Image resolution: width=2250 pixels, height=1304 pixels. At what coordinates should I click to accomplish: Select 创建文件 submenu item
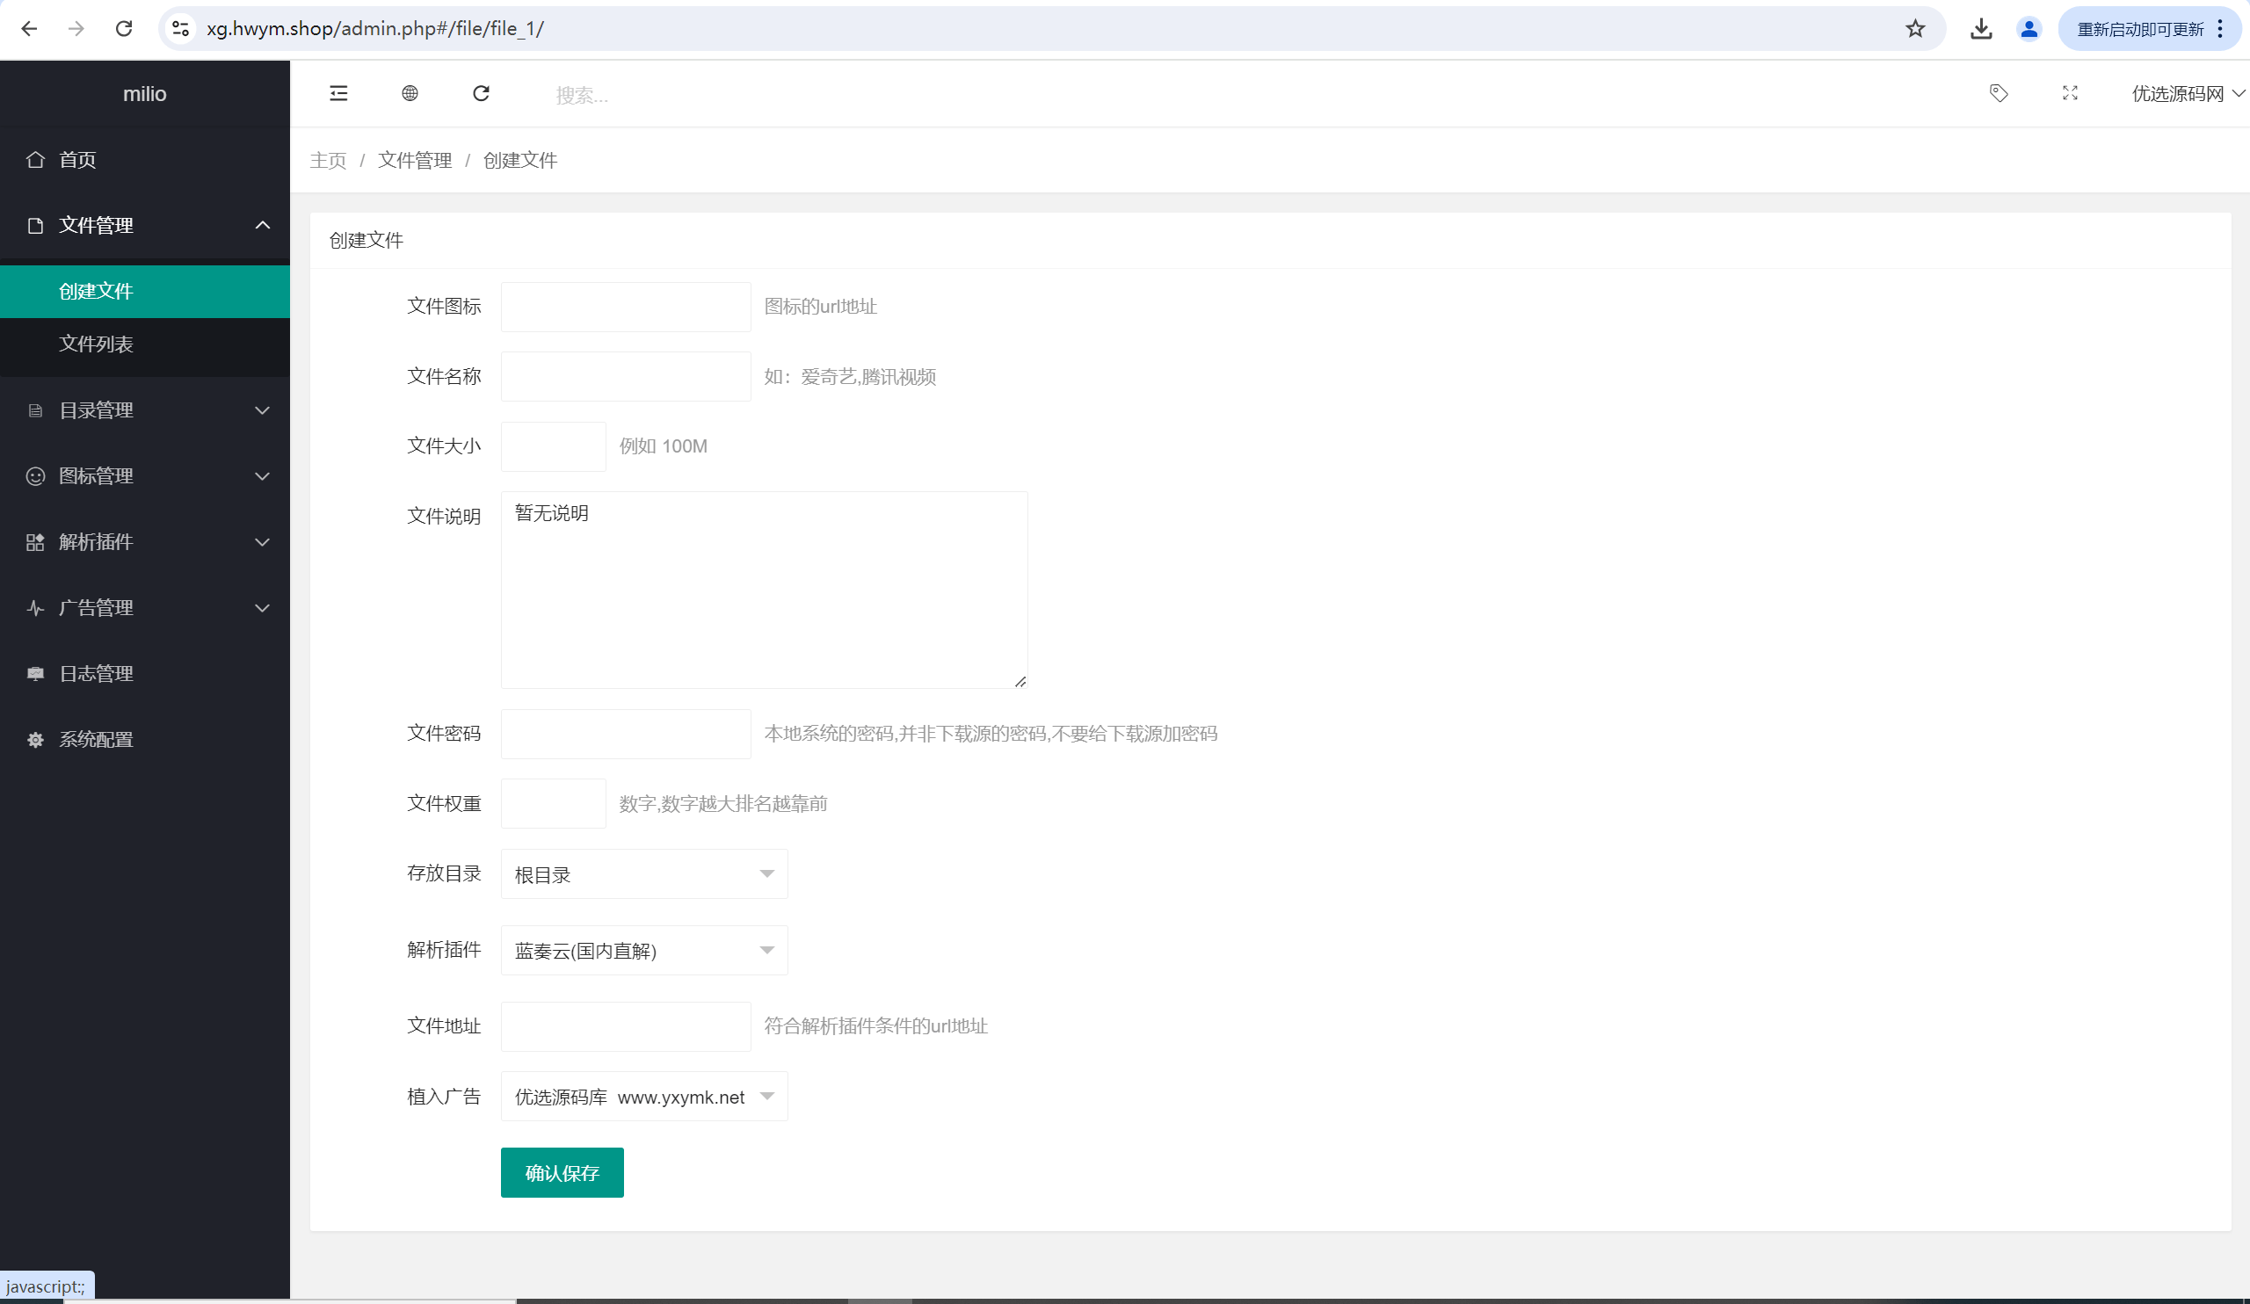(145, 291)
